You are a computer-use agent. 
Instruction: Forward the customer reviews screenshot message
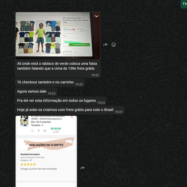point(83,168)
